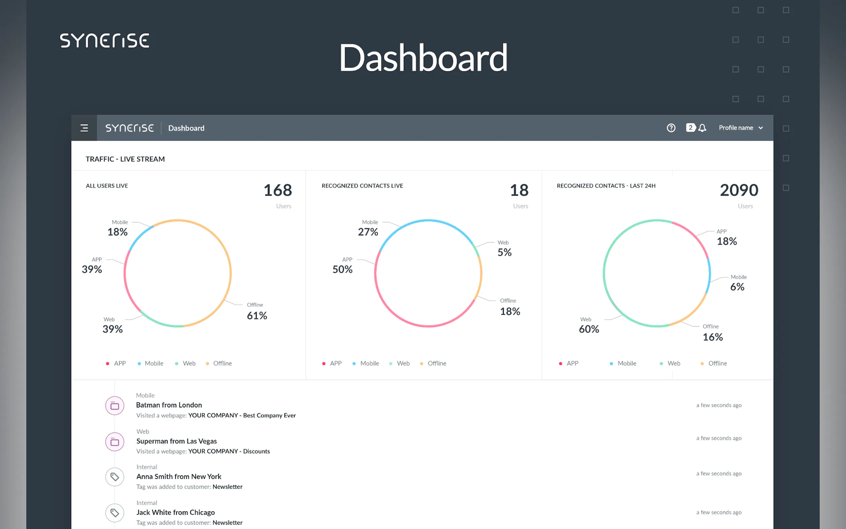Click the Synerise logo in header bar
This screenshot has width=846, height=529.
(x=130, y=128)
